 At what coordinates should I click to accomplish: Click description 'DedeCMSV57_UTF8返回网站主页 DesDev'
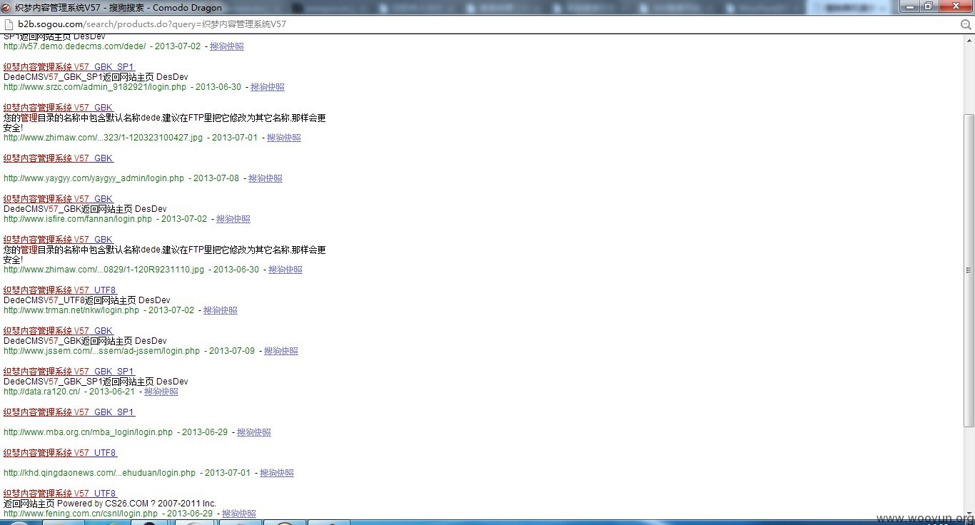[x=87, y=300]
